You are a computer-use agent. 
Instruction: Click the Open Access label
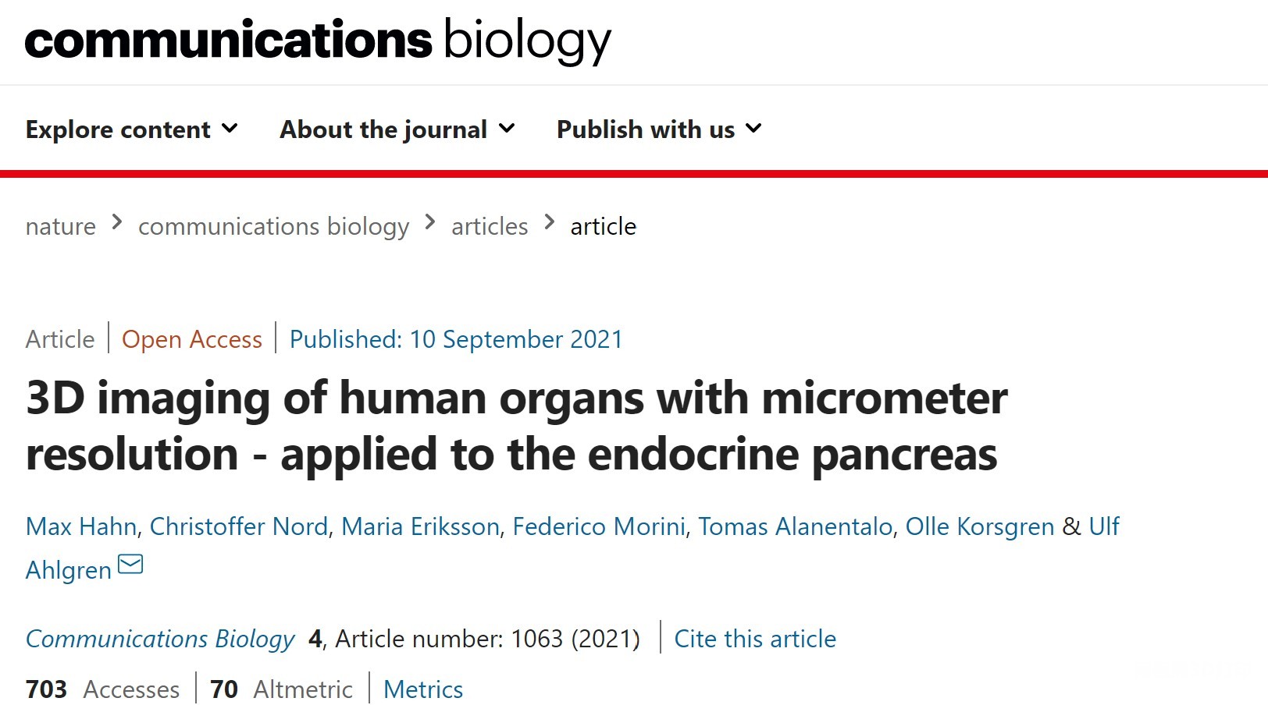tap(191, 339)
